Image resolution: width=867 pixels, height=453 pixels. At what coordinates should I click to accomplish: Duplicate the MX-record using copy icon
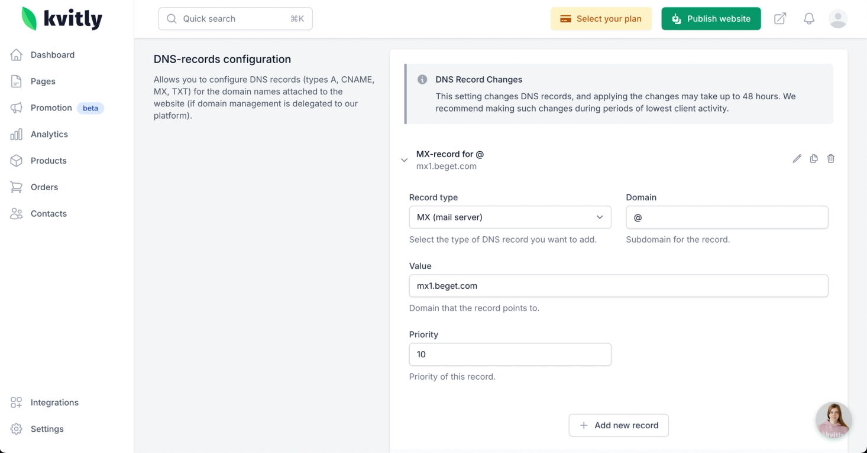click(814, 159)
